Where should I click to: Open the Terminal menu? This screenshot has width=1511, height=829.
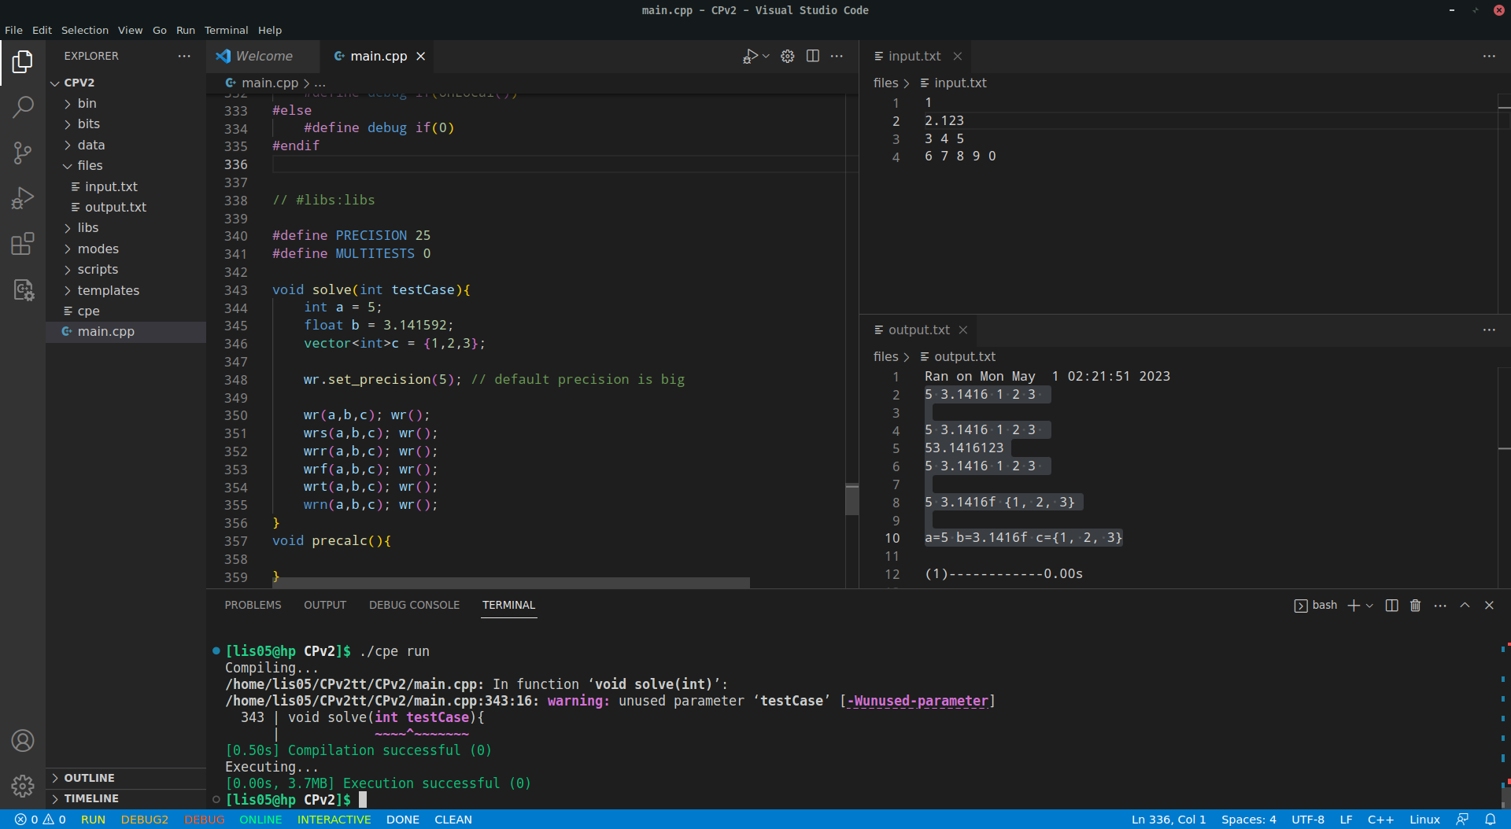[x=226, y=30]
